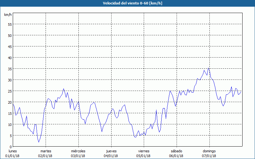Image resolution: width=255 pixels, height=159 pixels.
Task: Click the 20 value on the y-axis
Action: coord(10,102)
